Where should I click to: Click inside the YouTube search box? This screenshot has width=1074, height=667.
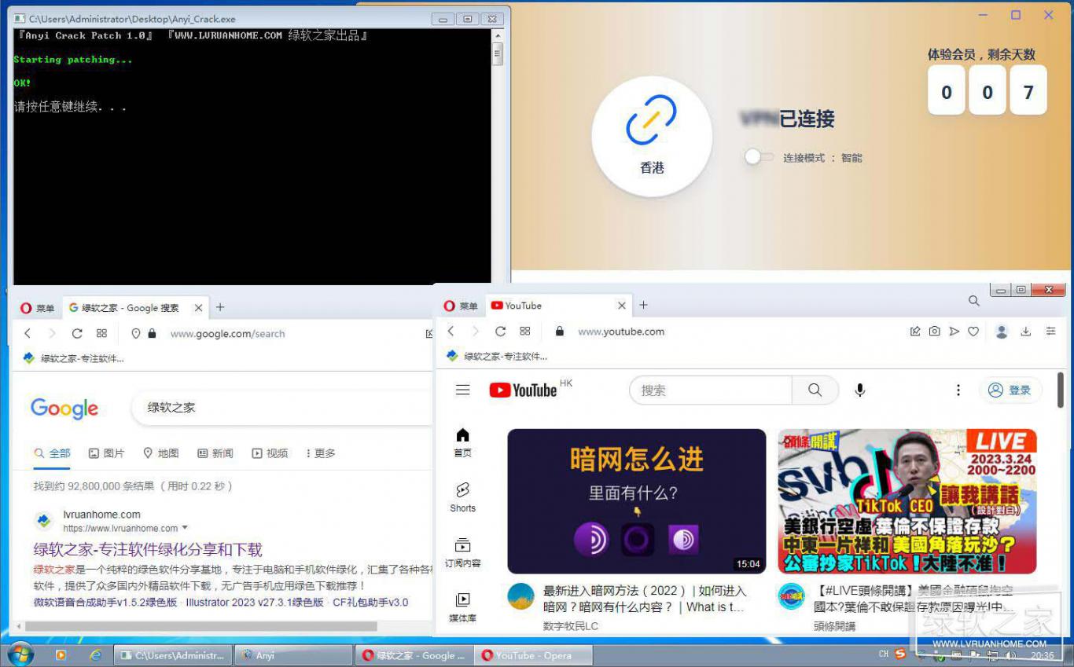(x=708, y=390)
